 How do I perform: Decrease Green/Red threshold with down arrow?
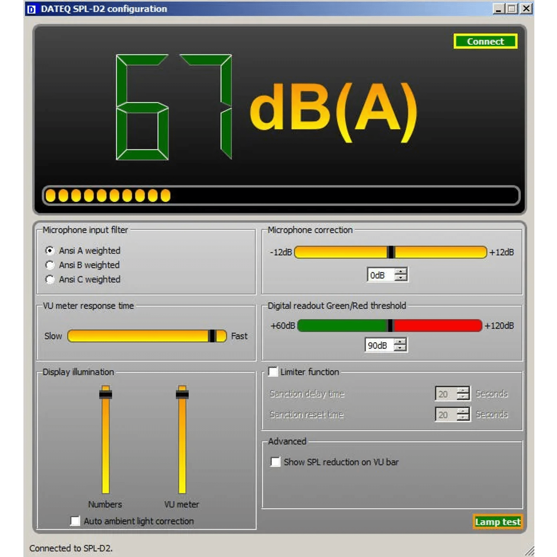click(400, 348)
